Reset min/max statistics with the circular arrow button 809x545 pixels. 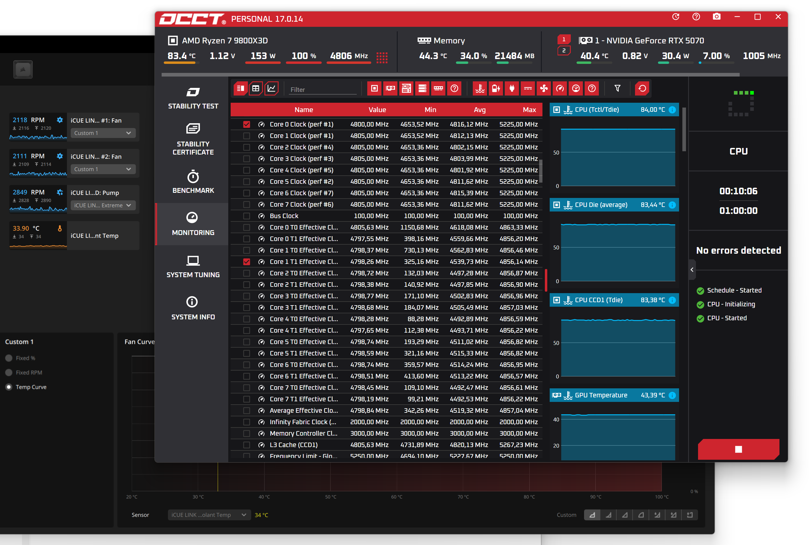642,89
